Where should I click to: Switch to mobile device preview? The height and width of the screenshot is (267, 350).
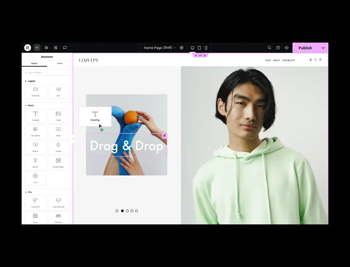pos(206,48)
